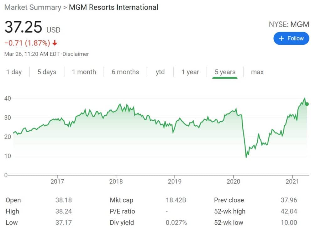Select the max time range

(x=257, y=72)
